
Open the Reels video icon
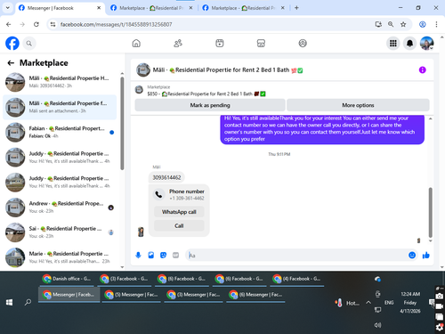(220, 44)
